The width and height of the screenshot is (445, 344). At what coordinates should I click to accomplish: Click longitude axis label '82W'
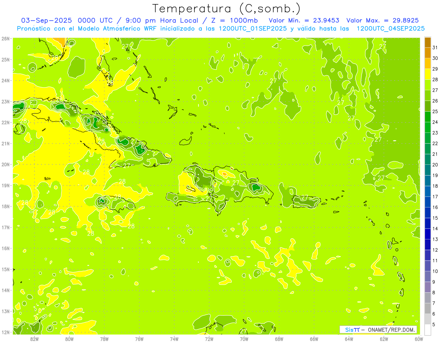click(x=34, y=339)
